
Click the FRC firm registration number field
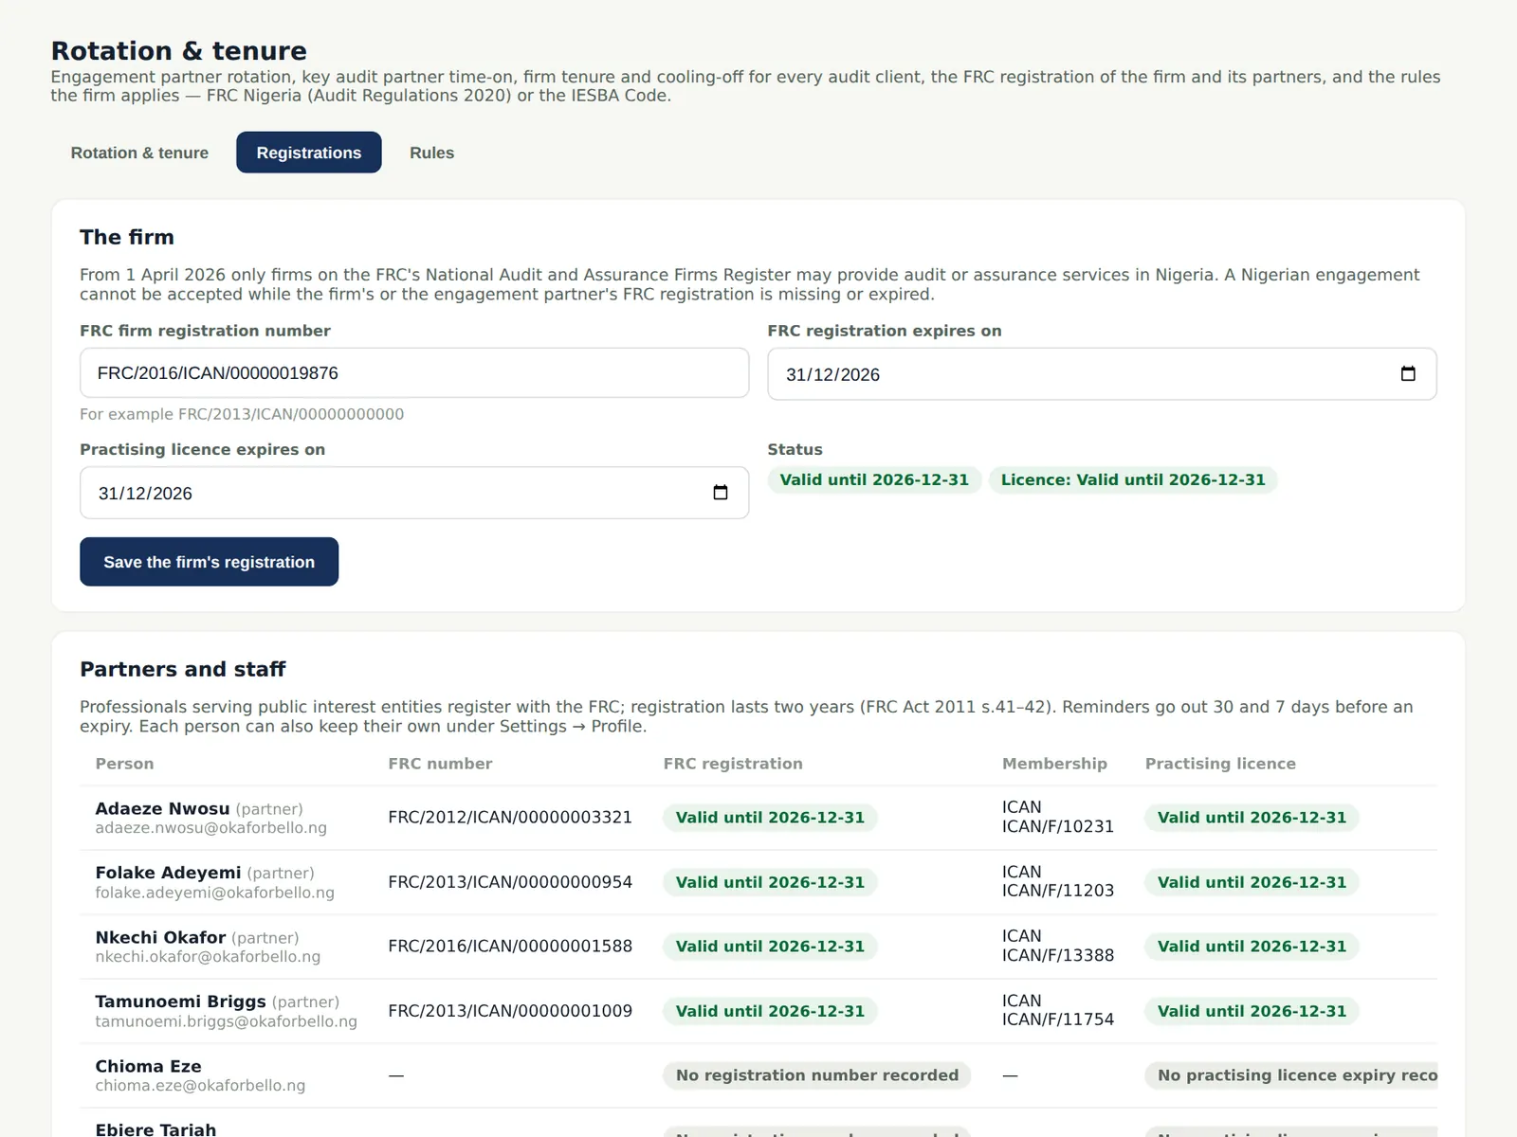click(414, 373)
